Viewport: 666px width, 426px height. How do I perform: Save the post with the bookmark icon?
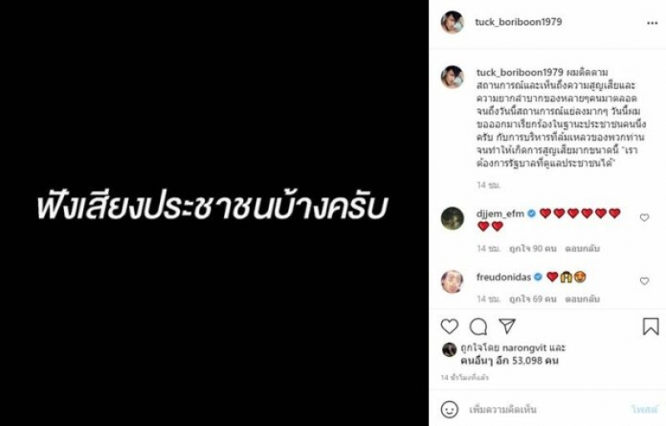tap(650, 326)
